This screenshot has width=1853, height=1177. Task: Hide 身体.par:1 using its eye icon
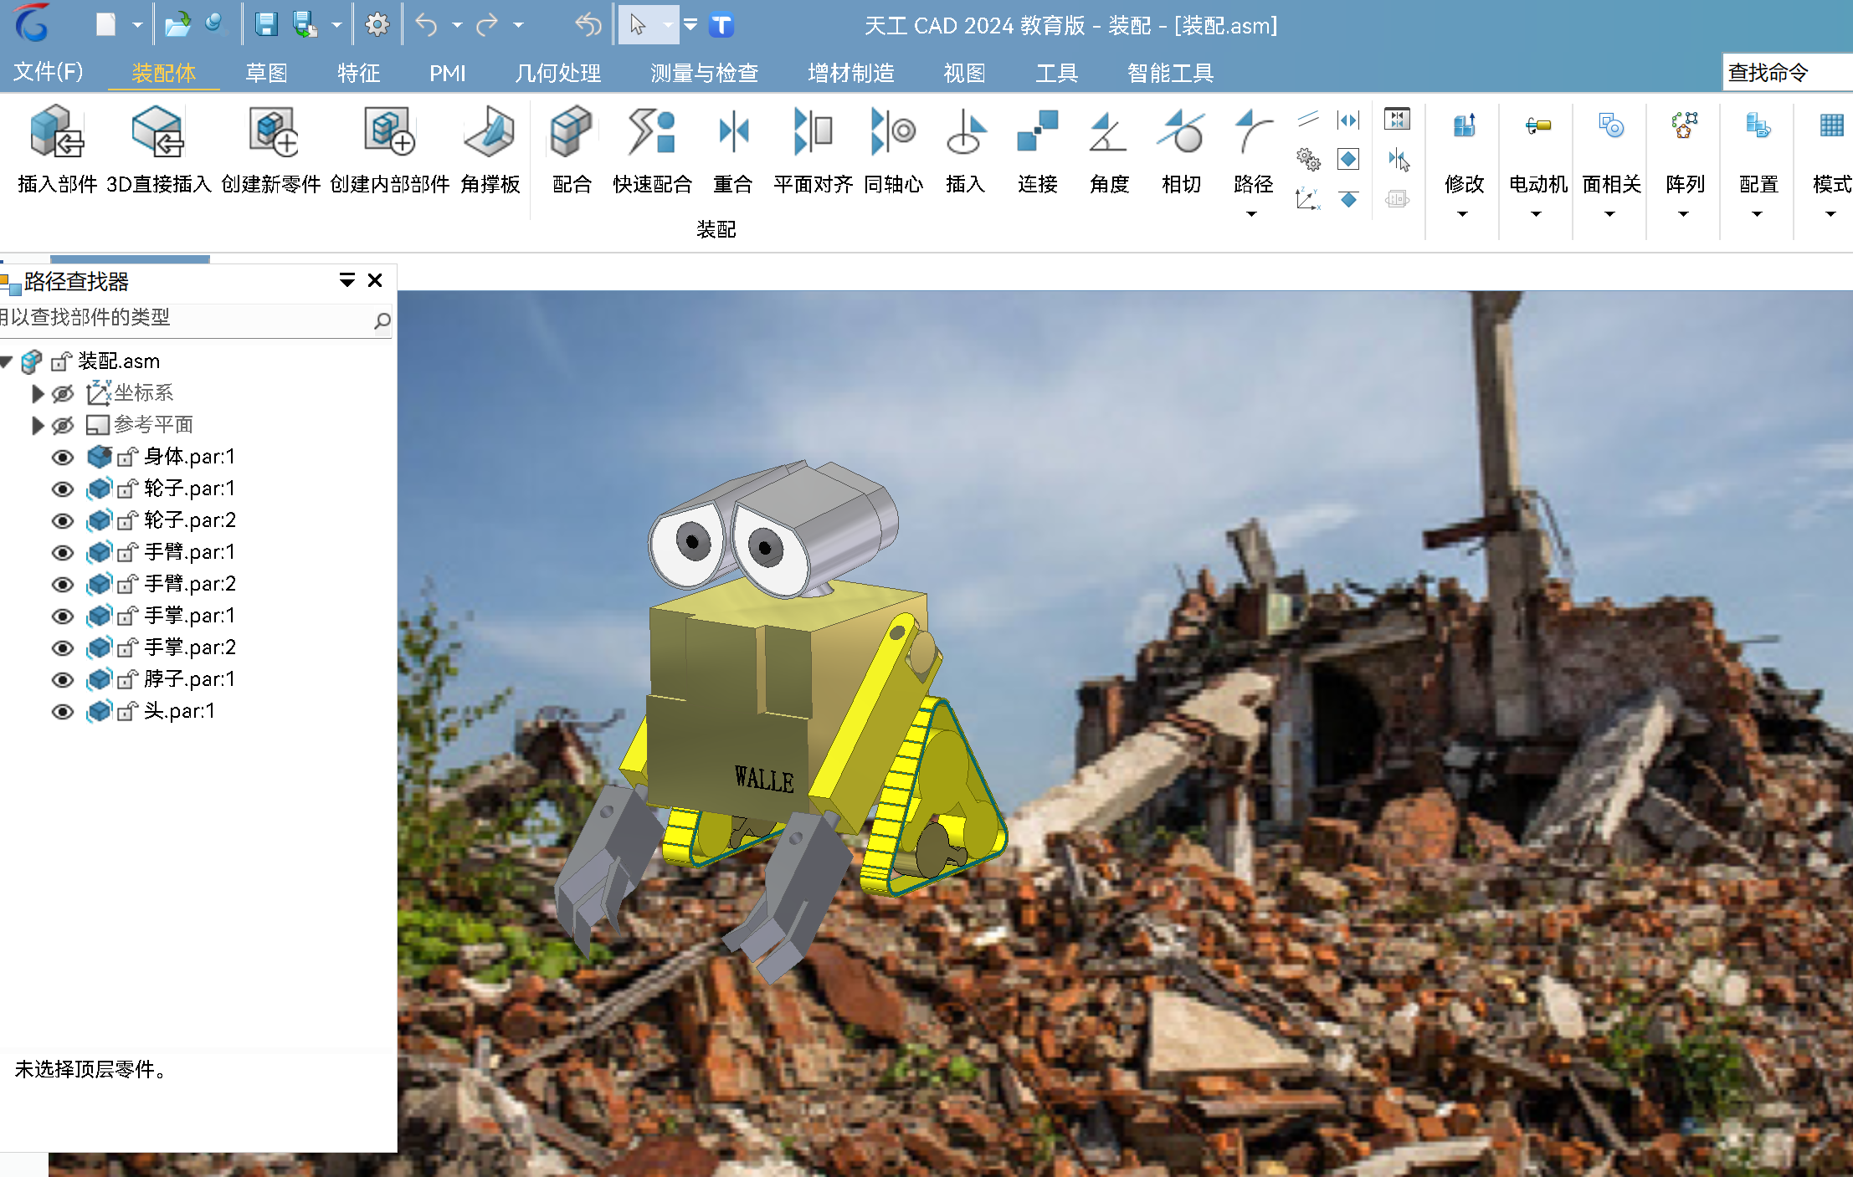tap(63, 458)
